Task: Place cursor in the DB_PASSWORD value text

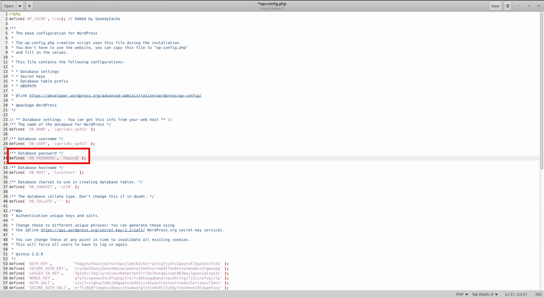Action: pos(70,158)
